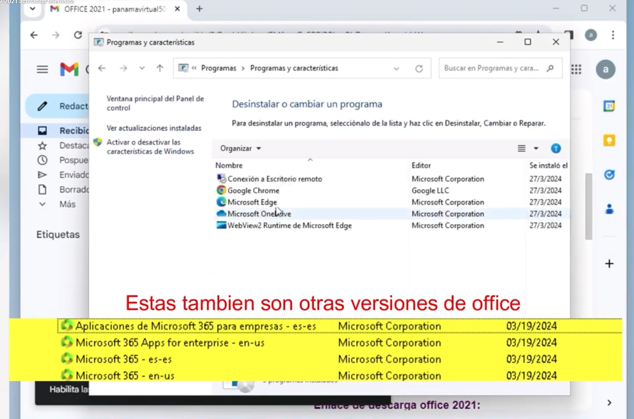Open Google Calendar in the side panel
Image resolution: width=634 pixels, height=419 pixels.
click(x=609, y=106)
